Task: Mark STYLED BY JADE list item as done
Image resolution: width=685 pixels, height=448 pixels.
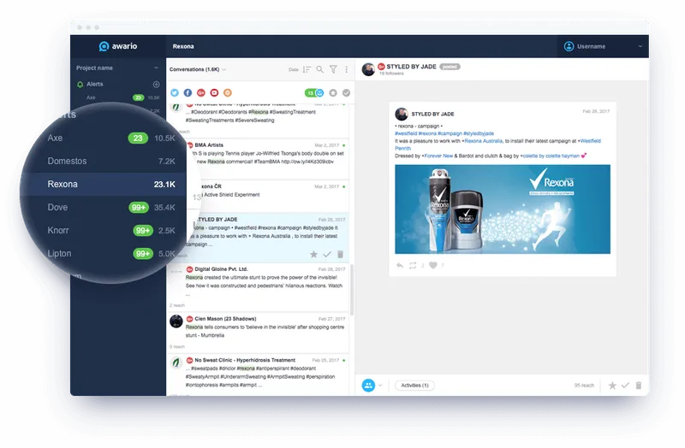Action: 327,254
